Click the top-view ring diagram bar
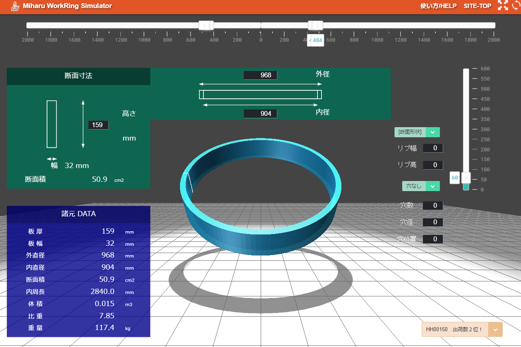The height and width of the screenshot is (347, 521). click(260, 94)
